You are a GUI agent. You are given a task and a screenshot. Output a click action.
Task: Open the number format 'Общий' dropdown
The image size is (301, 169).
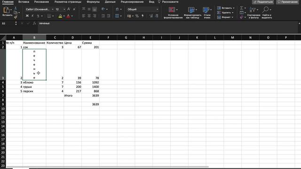pos(143,9)
